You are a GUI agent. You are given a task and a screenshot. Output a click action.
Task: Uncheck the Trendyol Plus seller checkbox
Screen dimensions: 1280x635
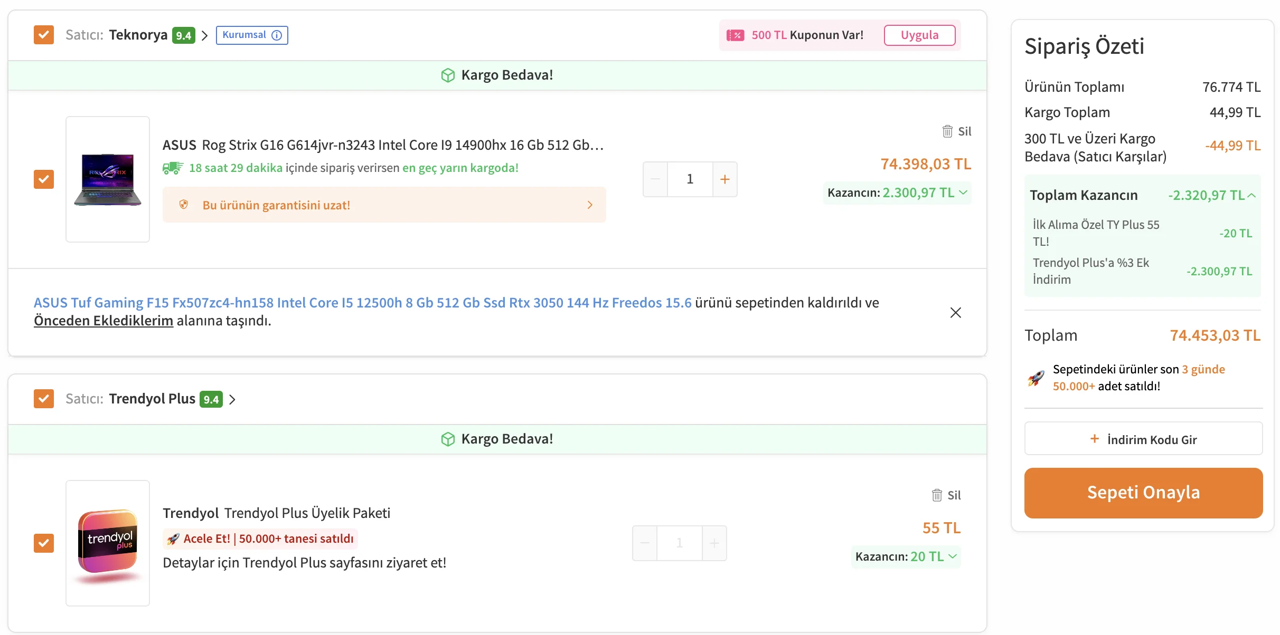[44, 399]
